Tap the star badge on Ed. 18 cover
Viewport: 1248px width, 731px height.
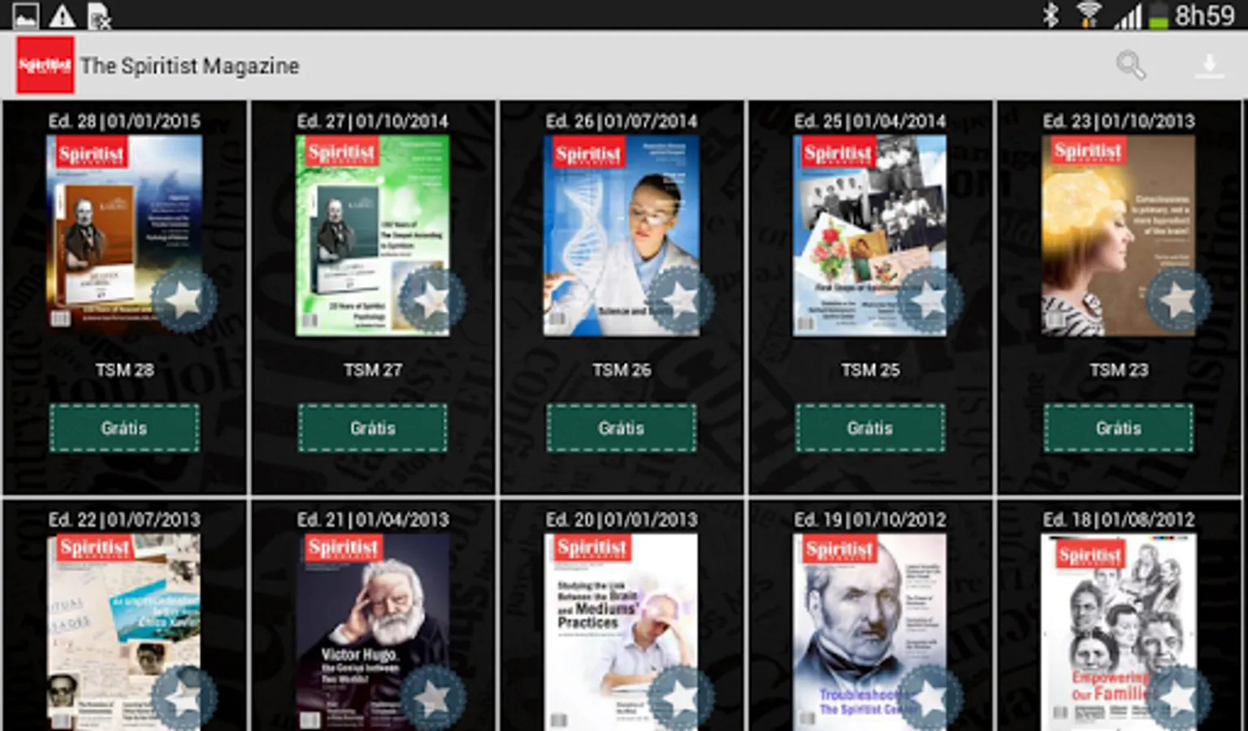coord(1178,698)
